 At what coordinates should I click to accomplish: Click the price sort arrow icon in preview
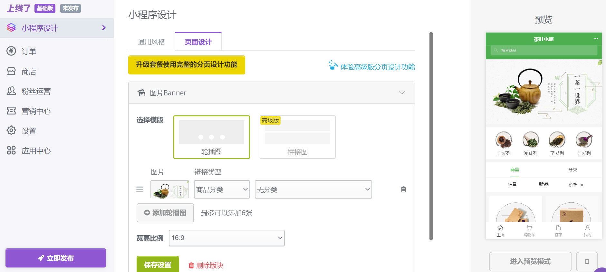(x=582, y=185)
